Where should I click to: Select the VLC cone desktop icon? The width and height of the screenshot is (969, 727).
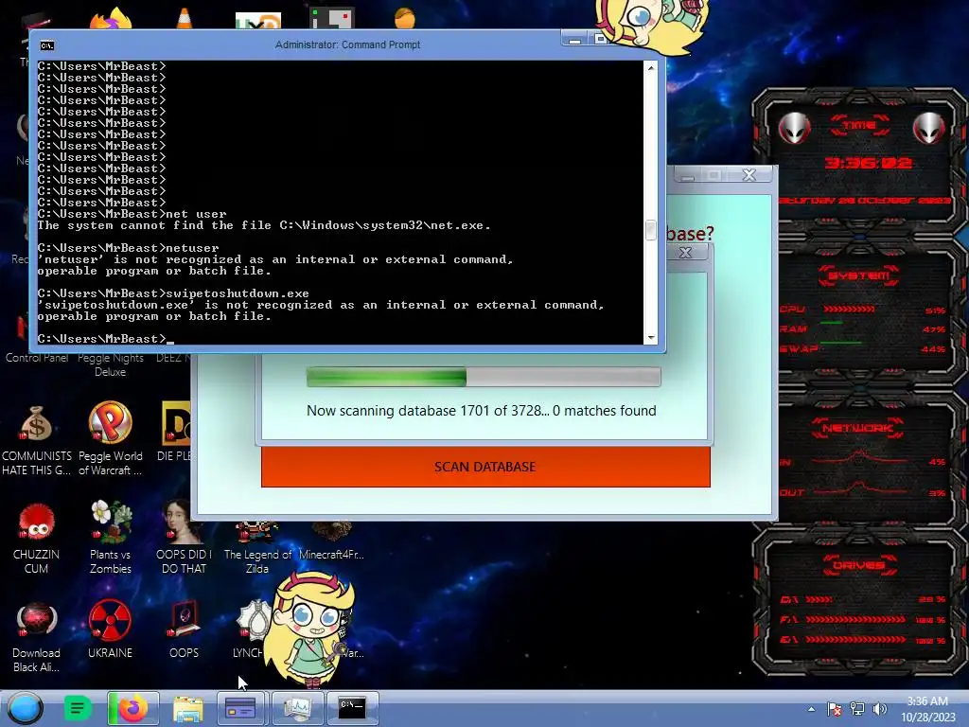tap(185, 18)
